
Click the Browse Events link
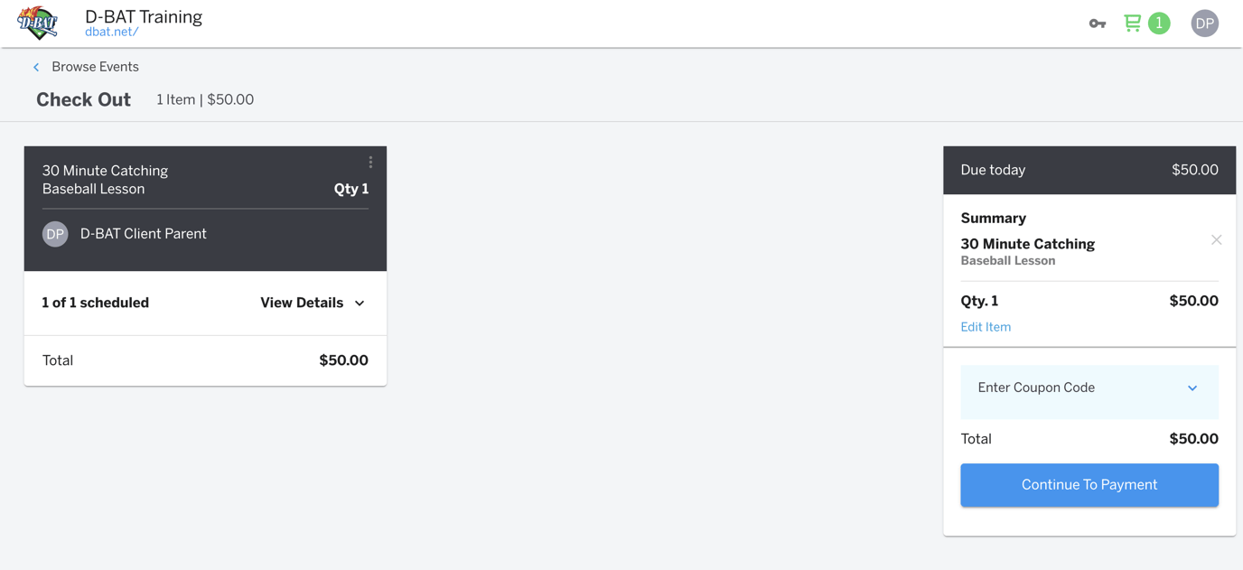pyautogui.click(x=95, y=67)
